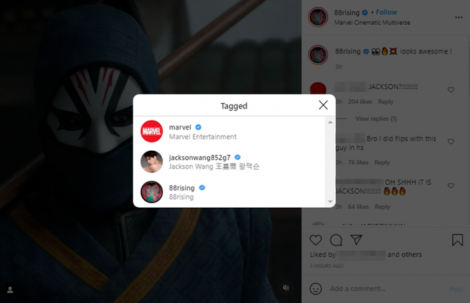Image resolution: width=470 pixels, height=303 pixels.
Task: Open the three-dot more options menu
Action: [x=459, y=17]
